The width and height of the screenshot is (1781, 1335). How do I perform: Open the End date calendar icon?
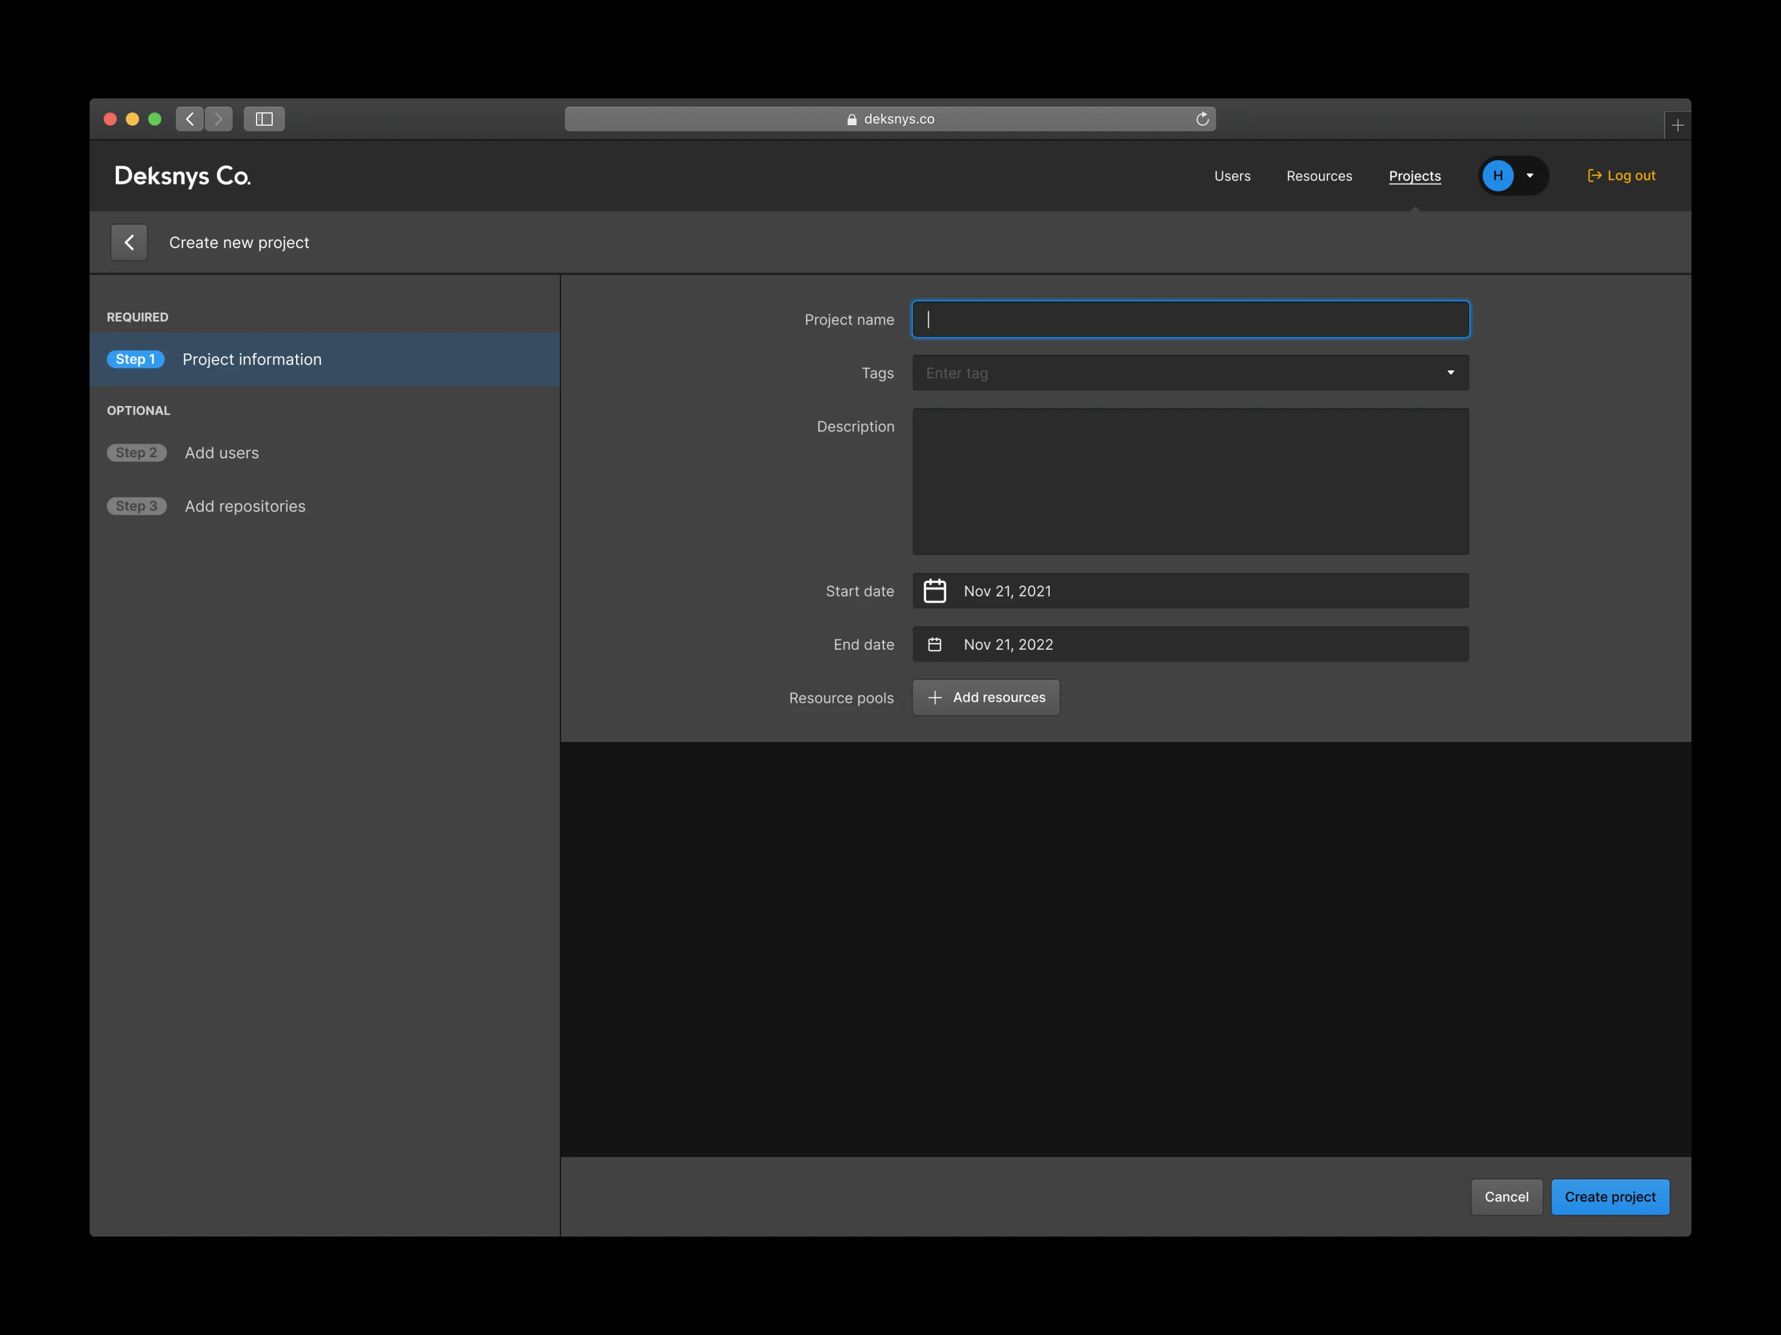[x=934, y=645]
